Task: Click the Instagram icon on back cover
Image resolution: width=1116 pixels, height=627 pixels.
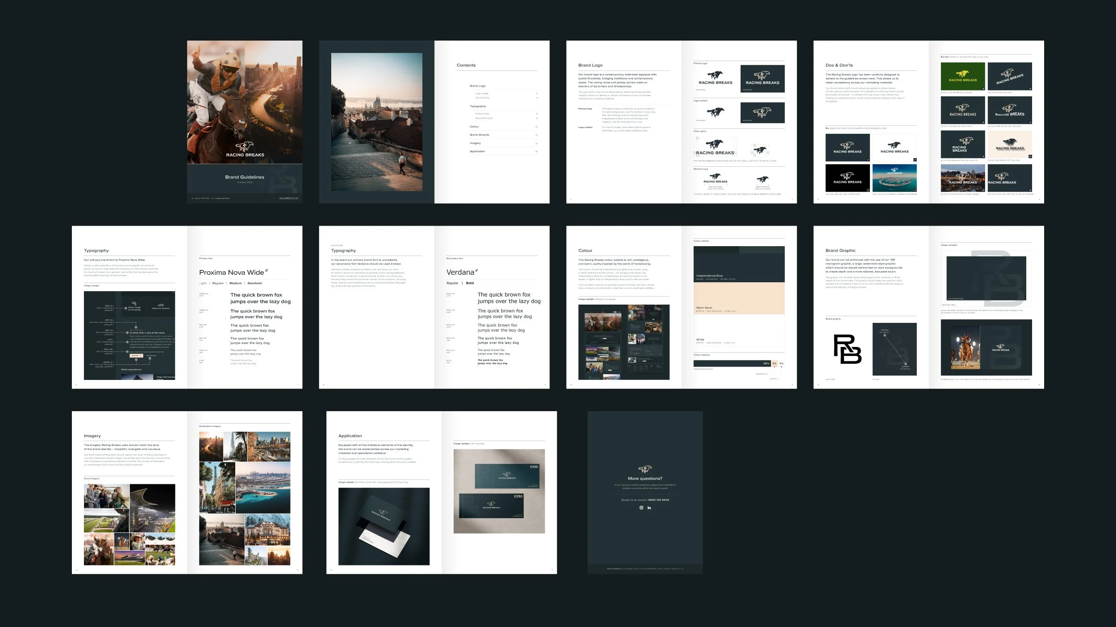Action: (x=641, y=507)
